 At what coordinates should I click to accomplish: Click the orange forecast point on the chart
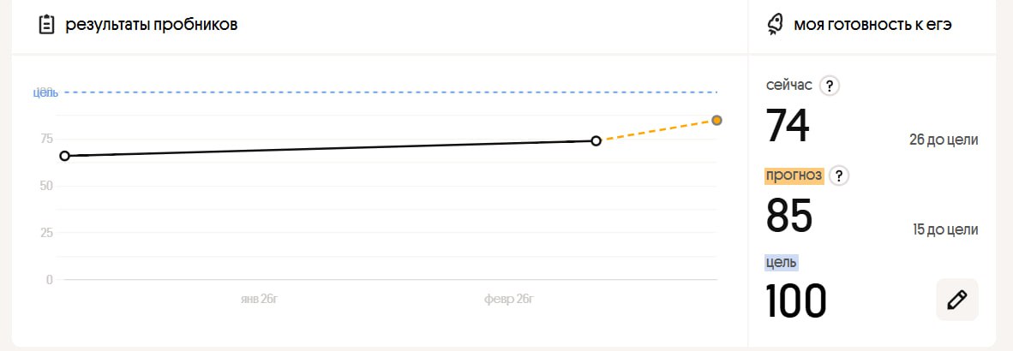(x=716, y=120)
